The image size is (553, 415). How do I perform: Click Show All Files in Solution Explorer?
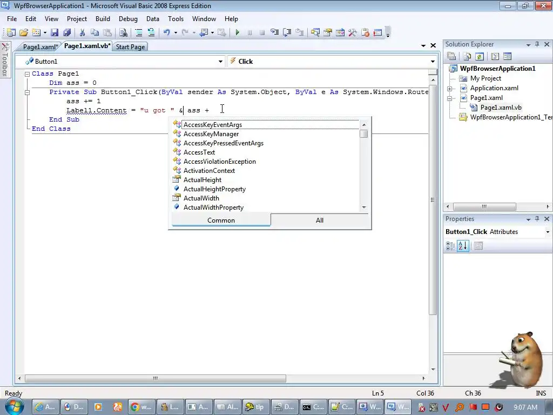[x=467, y=56]
